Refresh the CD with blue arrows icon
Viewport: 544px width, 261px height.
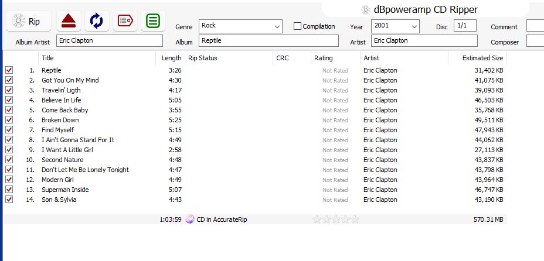97,22
